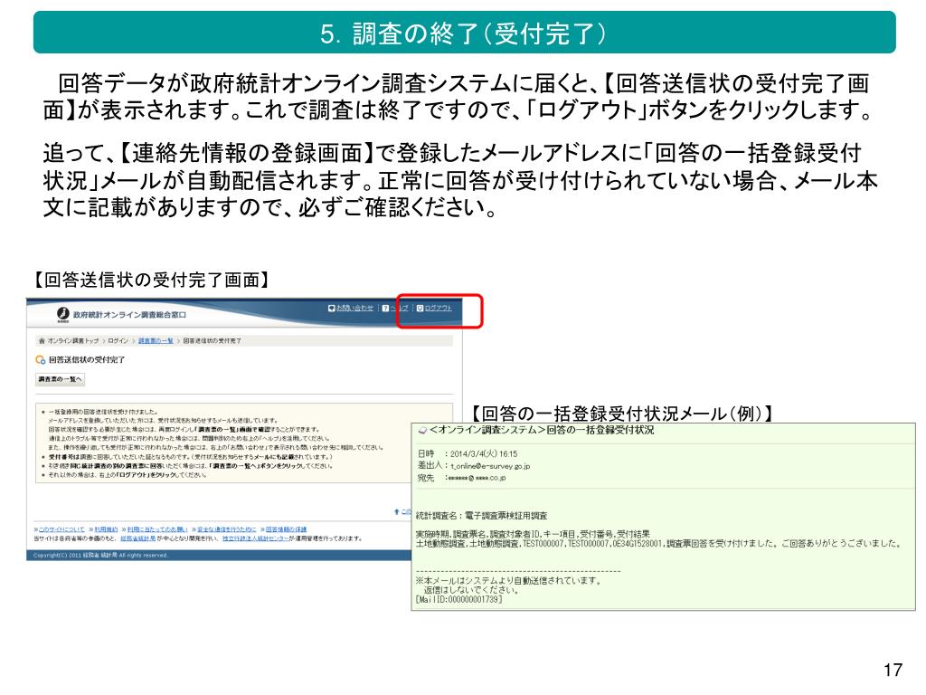
Task: Click page number 17
Action: tap(893, 670)
